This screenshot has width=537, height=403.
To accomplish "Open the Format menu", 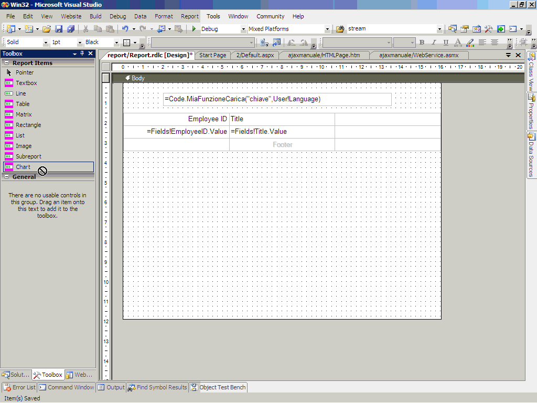I will [x=164, y=16].
